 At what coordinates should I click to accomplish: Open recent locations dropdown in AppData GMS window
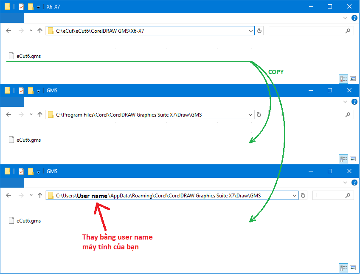point(31,195)
